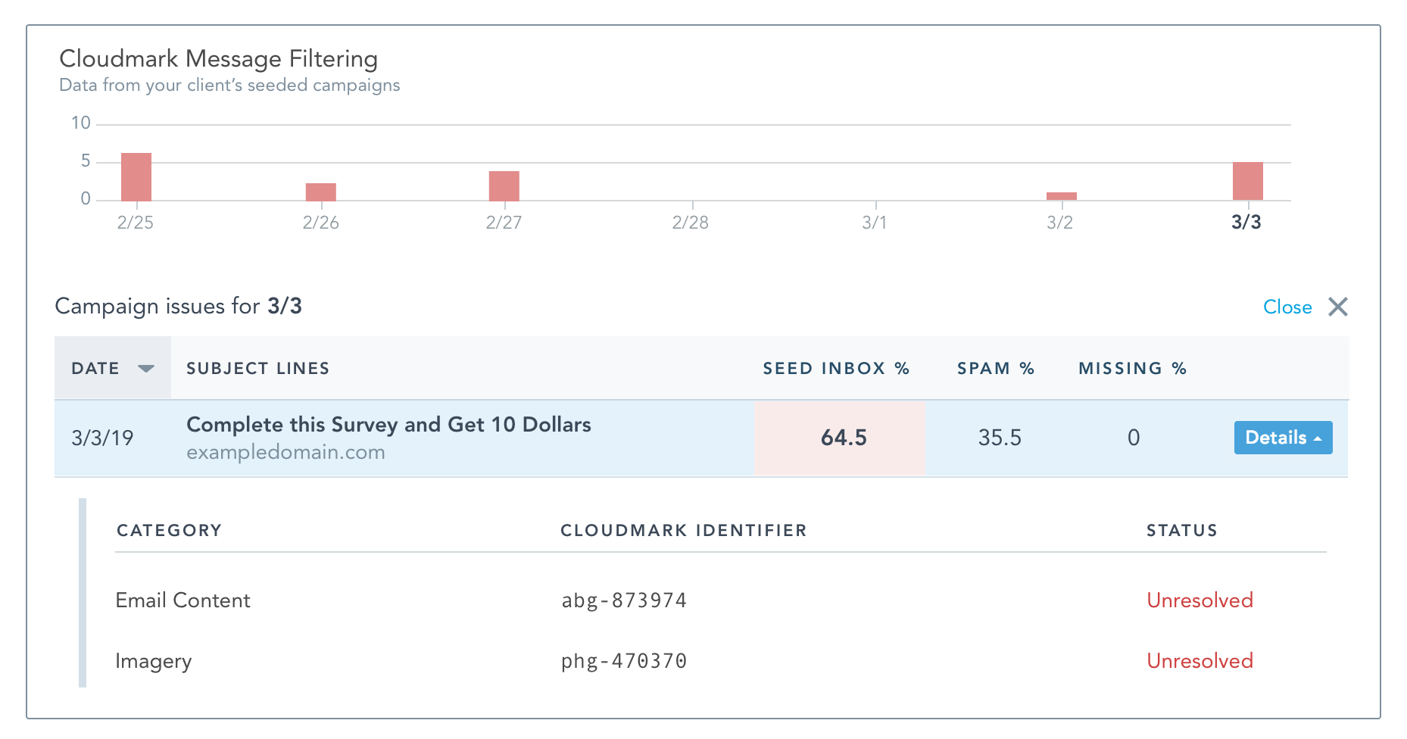Viewport: 1407px width, 739px height.
Task: Expand sorting options on the DATE header
Action: [x=146, y=368]
